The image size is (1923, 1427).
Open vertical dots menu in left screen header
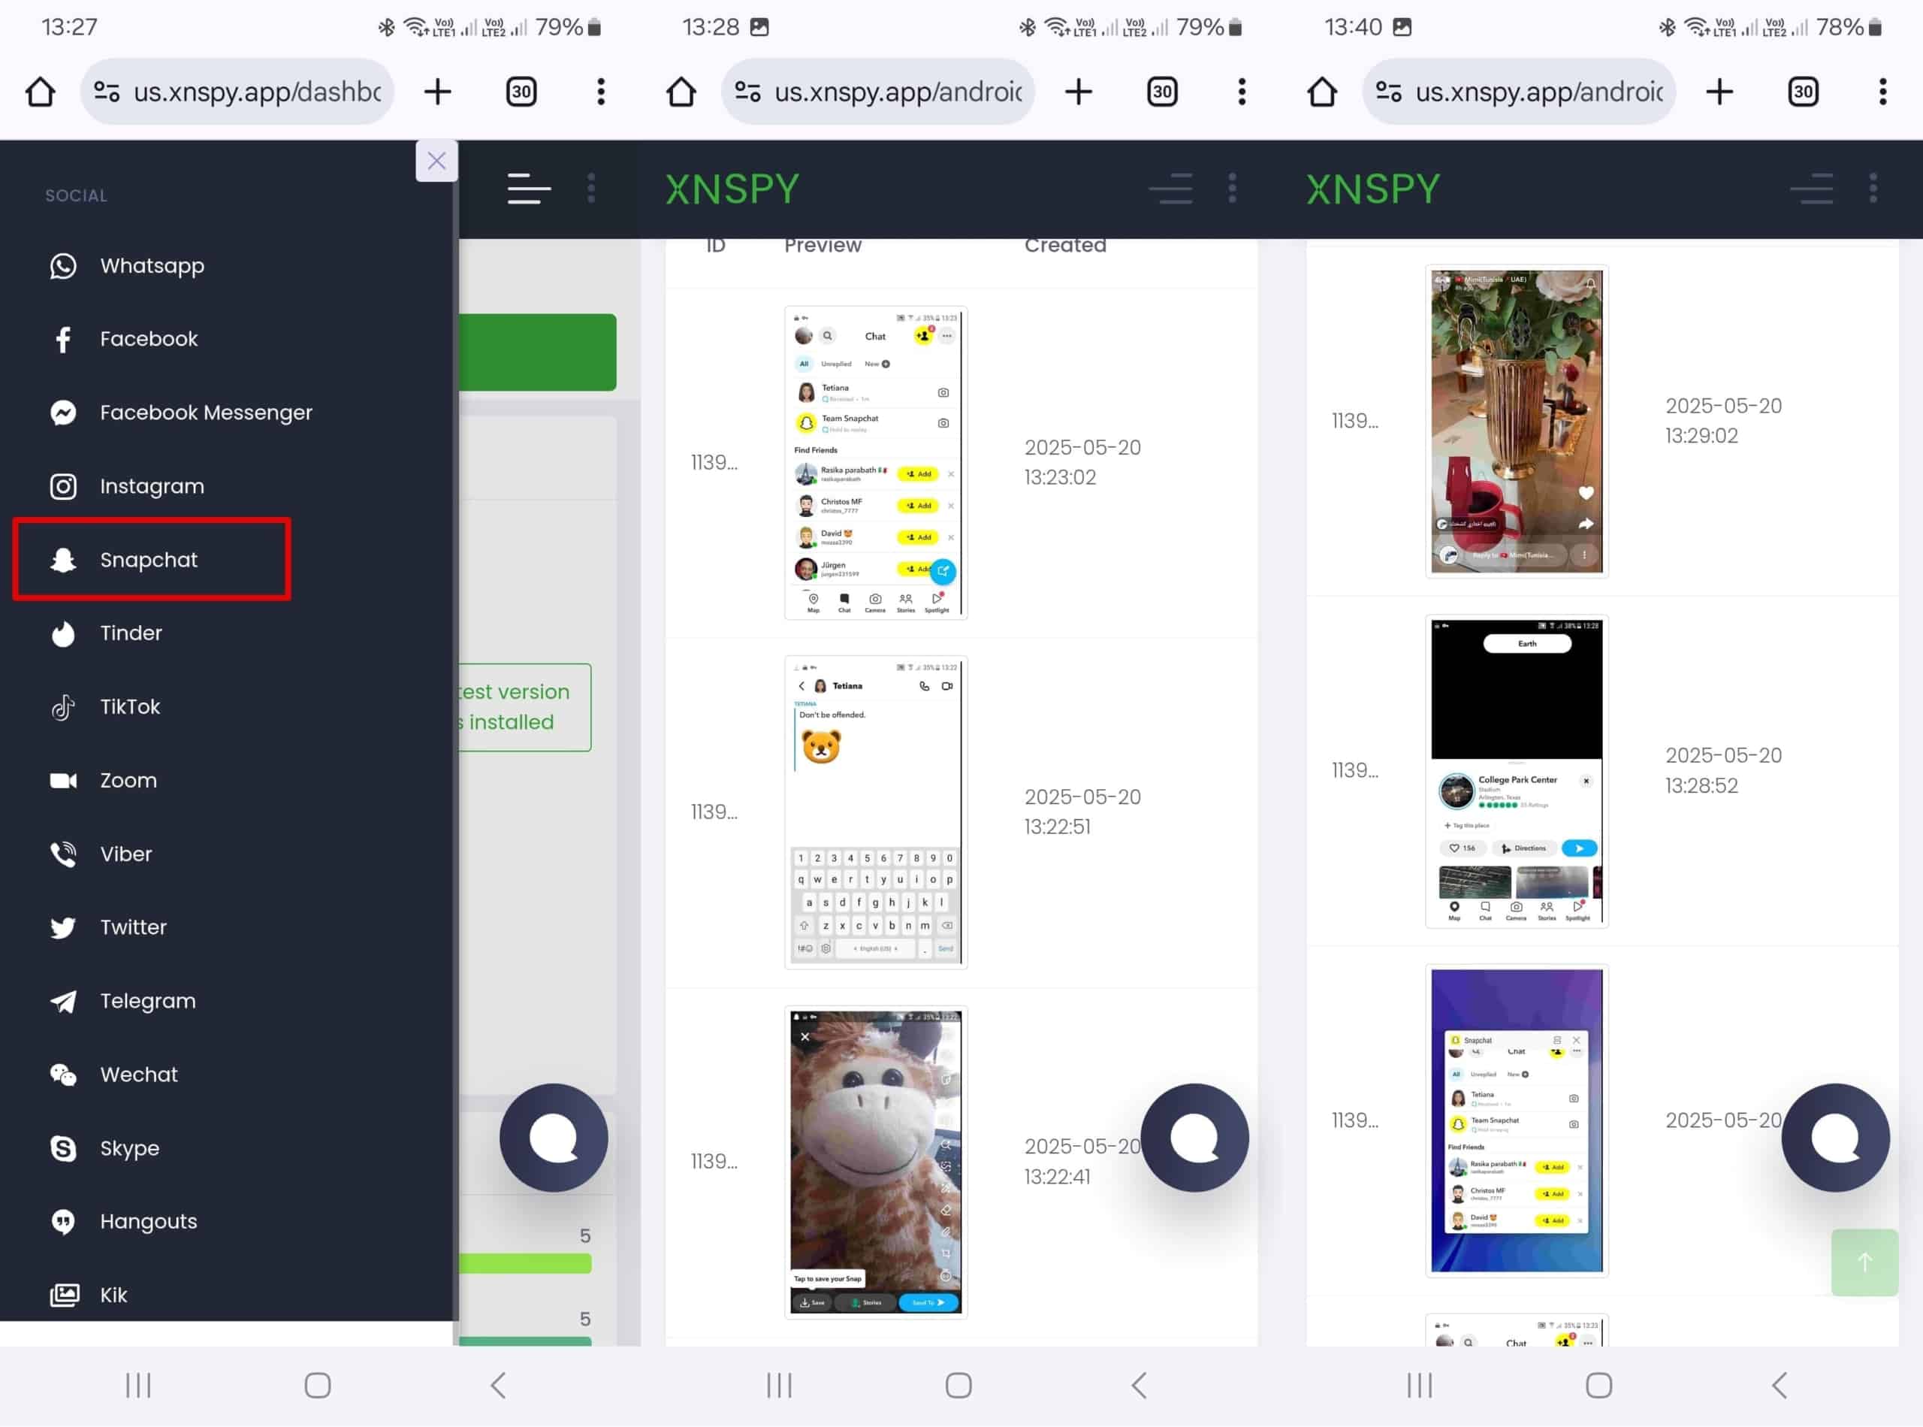tap(591, 189)
